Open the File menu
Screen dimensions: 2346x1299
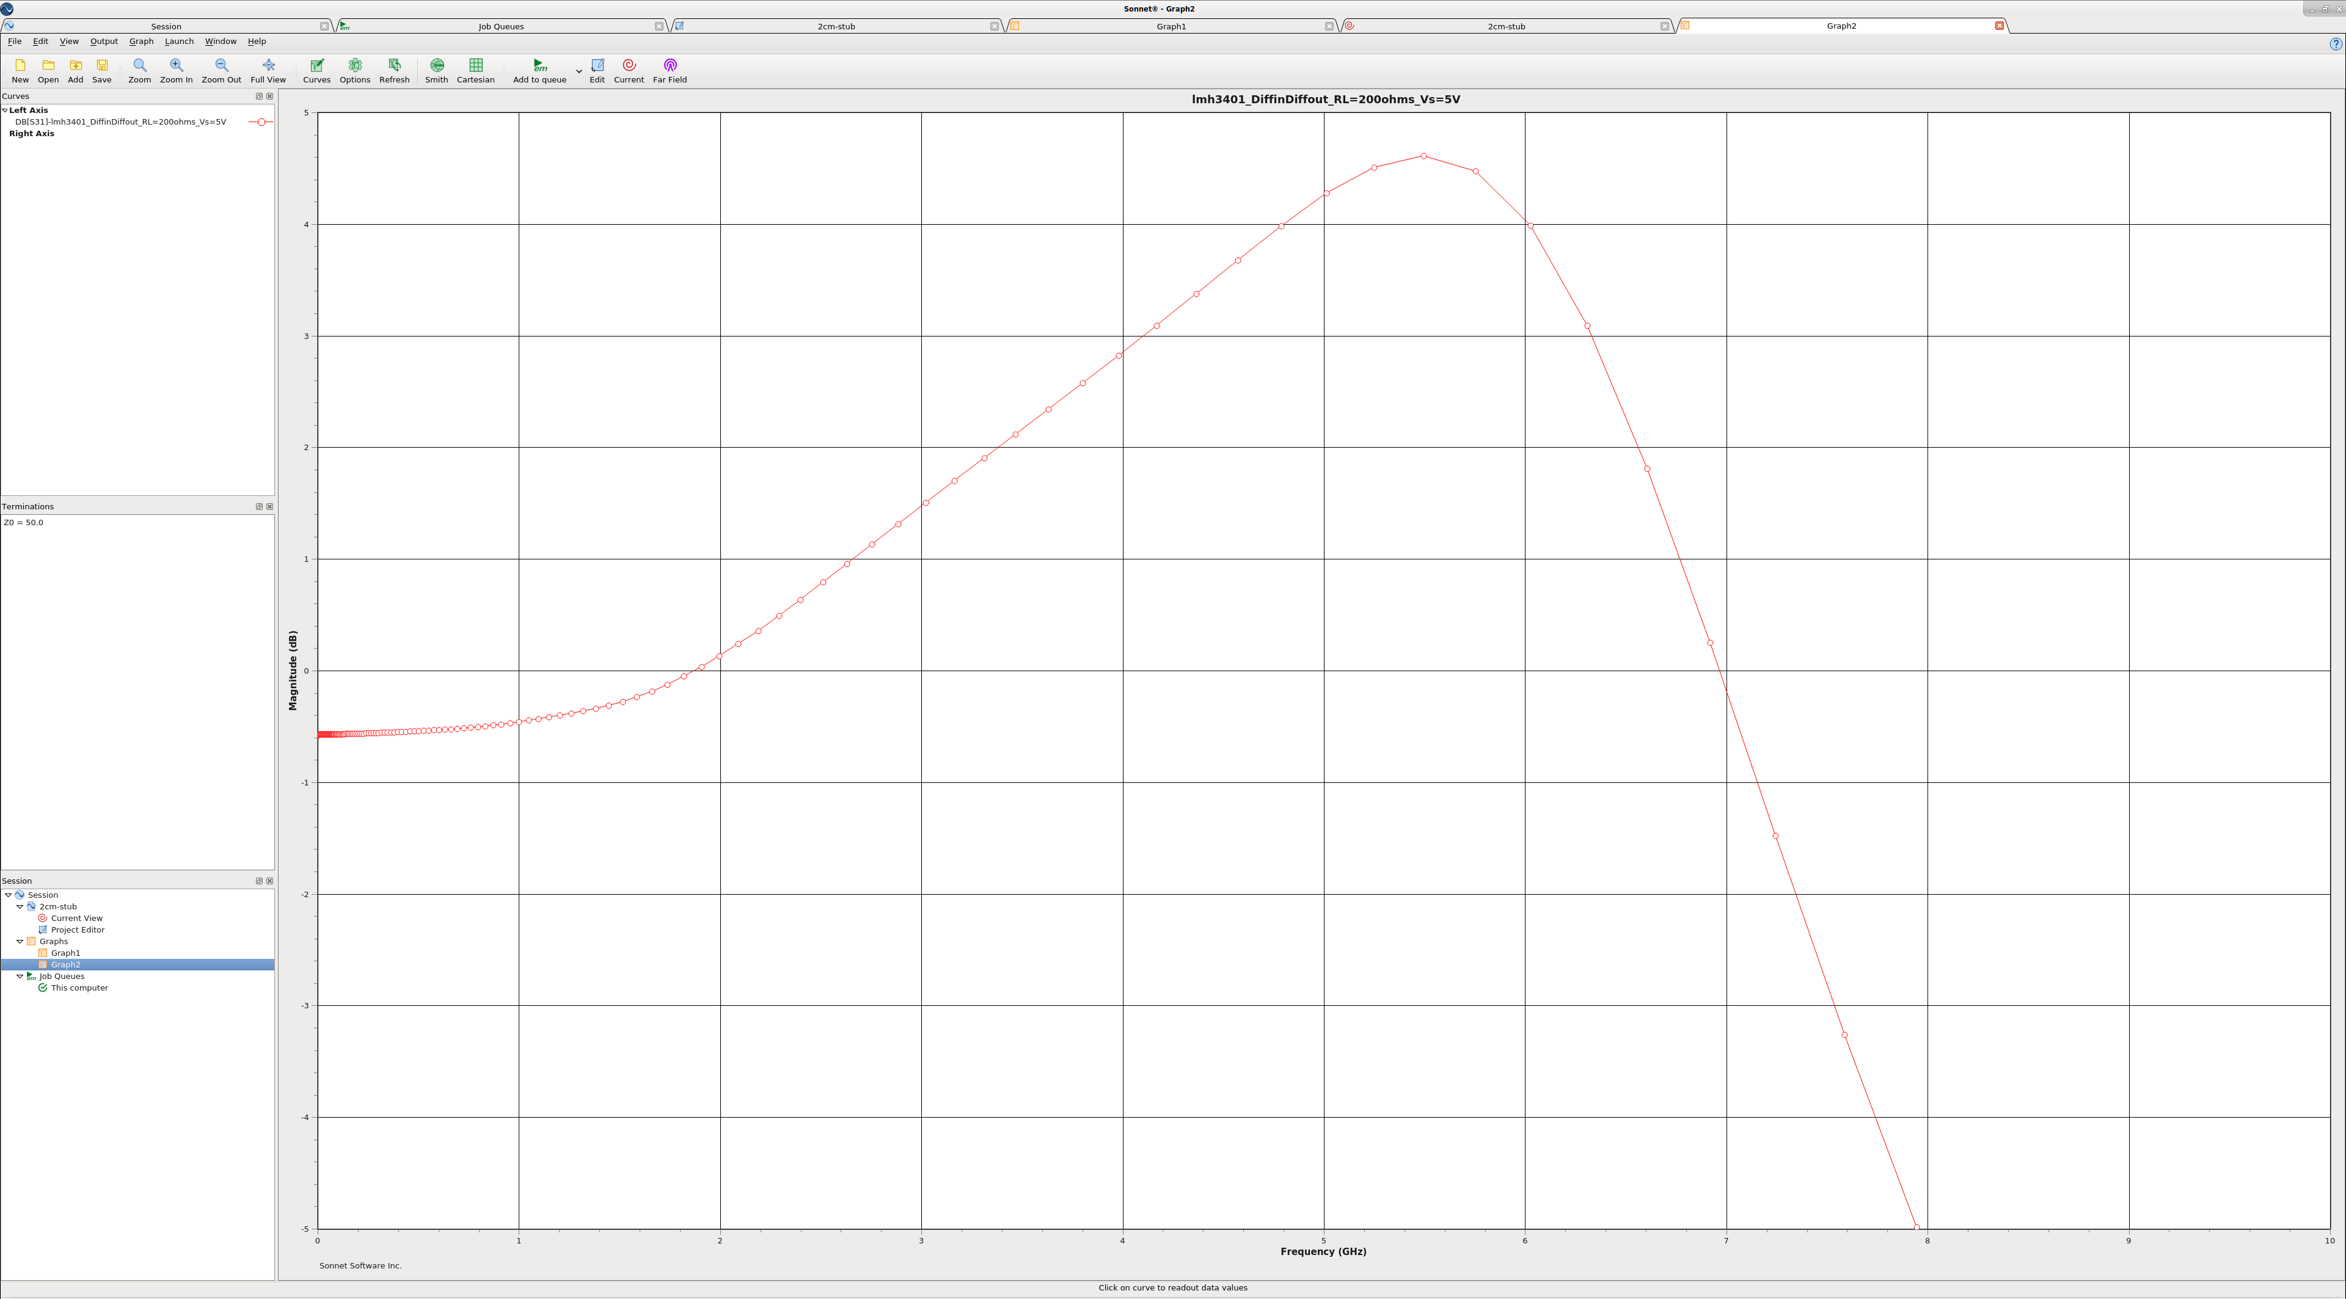click(15, 42)
